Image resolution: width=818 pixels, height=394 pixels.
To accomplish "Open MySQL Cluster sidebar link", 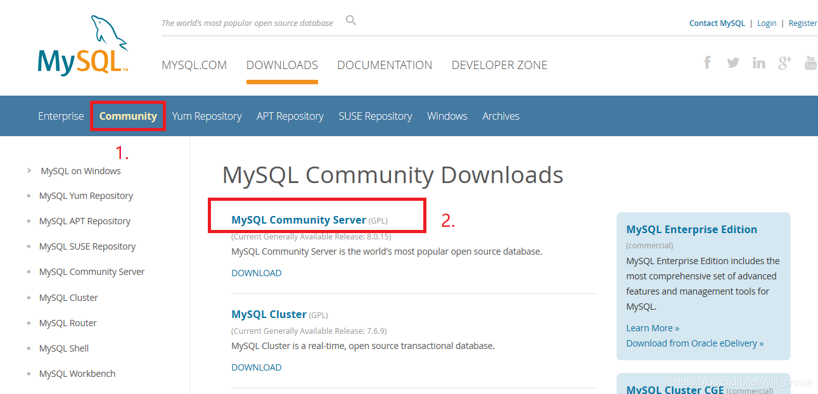I will tap(68, 298).
